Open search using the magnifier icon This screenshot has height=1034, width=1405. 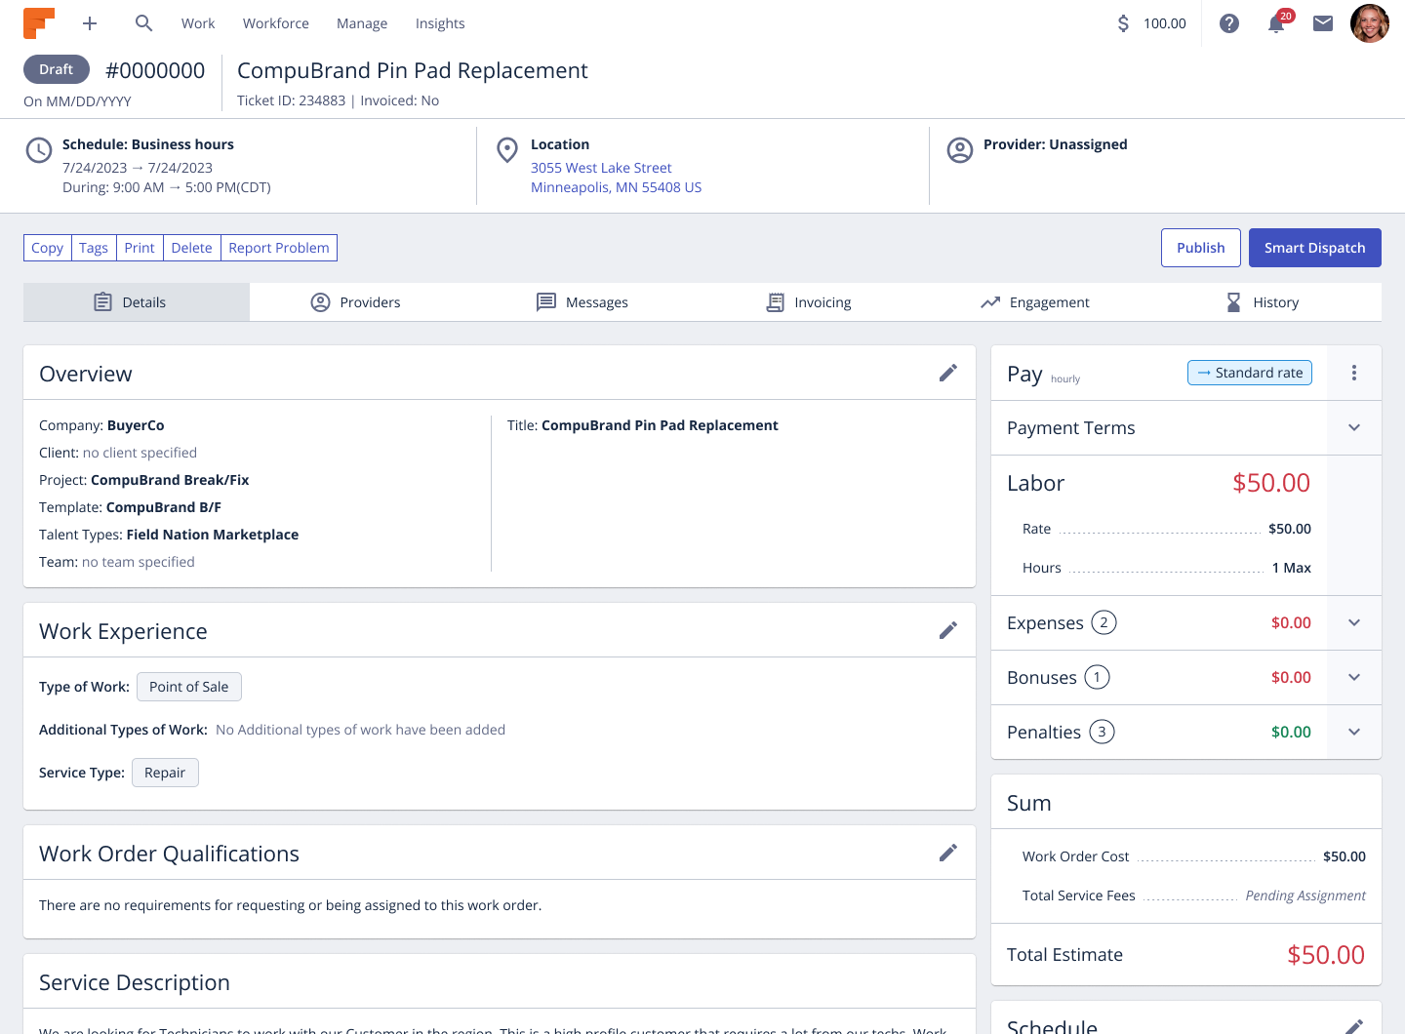[x=143, y=23]
